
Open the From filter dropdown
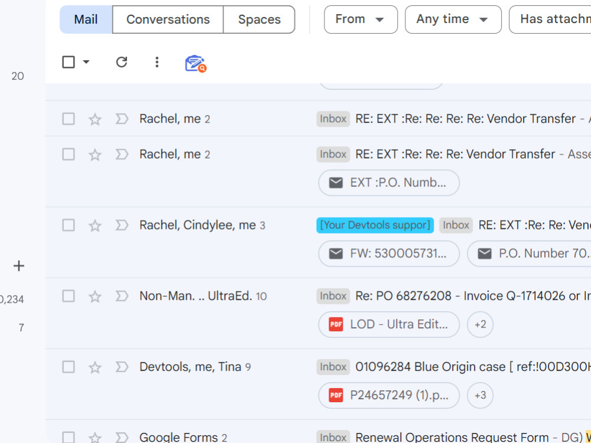pyautogui.click(x=361, y=20)
